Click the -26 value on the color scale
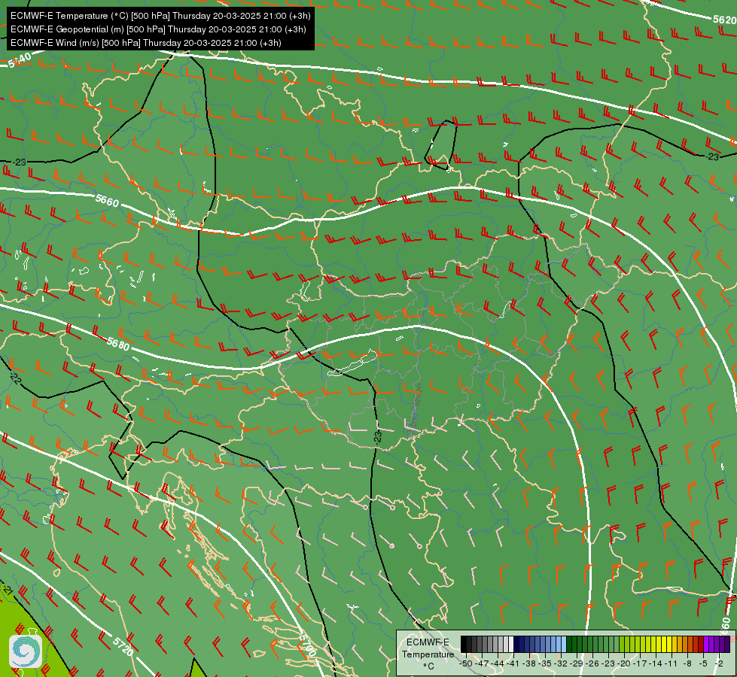Viewport: 737px width, 677px height. pos(592,663)
